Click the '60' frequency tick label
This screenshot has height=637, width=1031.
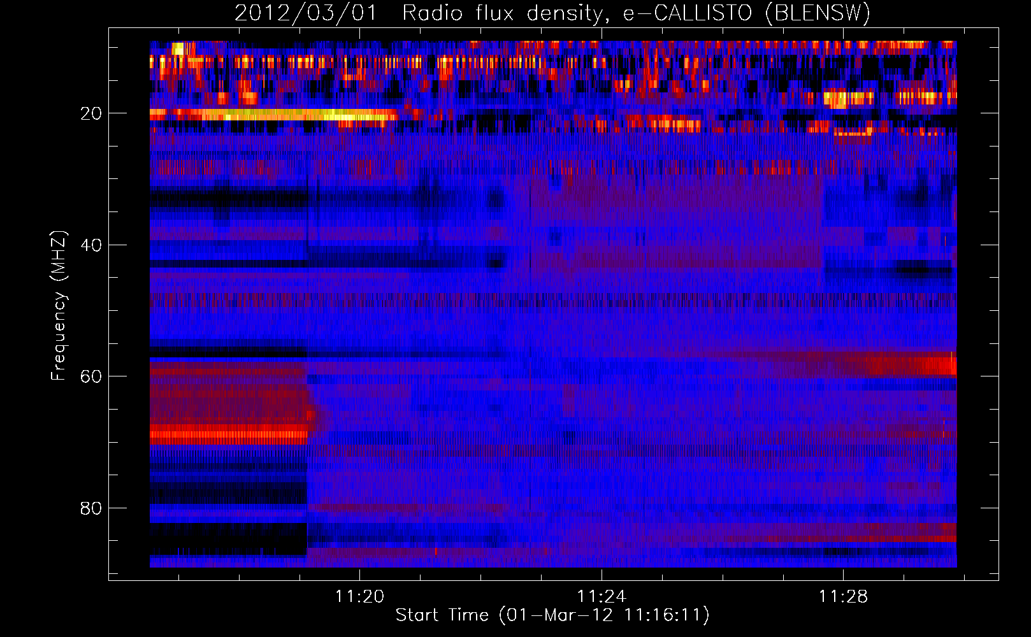(x=91, y=376)
